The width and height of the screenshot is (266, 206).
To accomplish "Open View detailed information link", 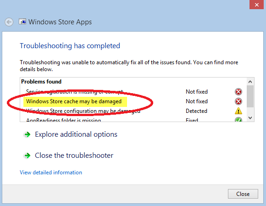I will click(51, 173).
